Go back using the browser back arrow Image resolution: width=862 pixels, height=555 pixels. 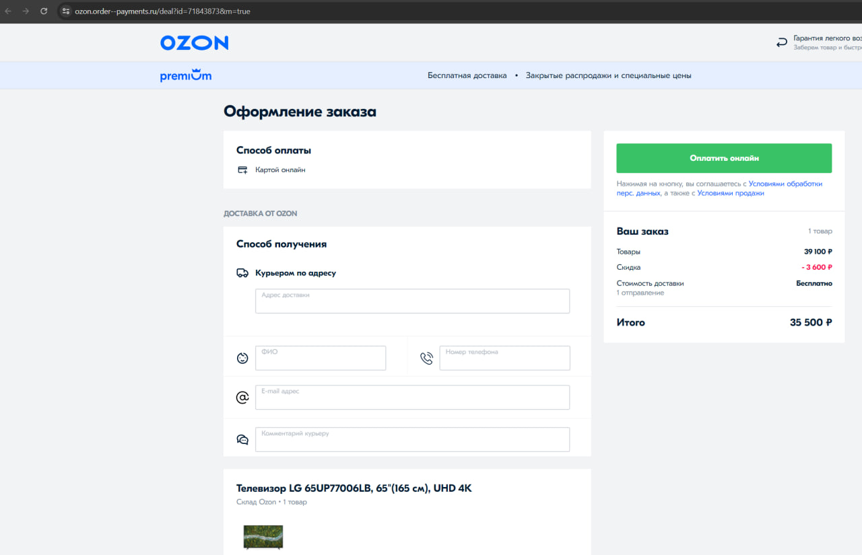(8, 11)
